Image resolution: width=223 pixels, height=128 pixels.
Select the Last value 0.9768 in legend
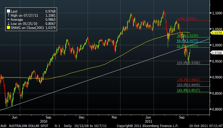pos(51,11)
